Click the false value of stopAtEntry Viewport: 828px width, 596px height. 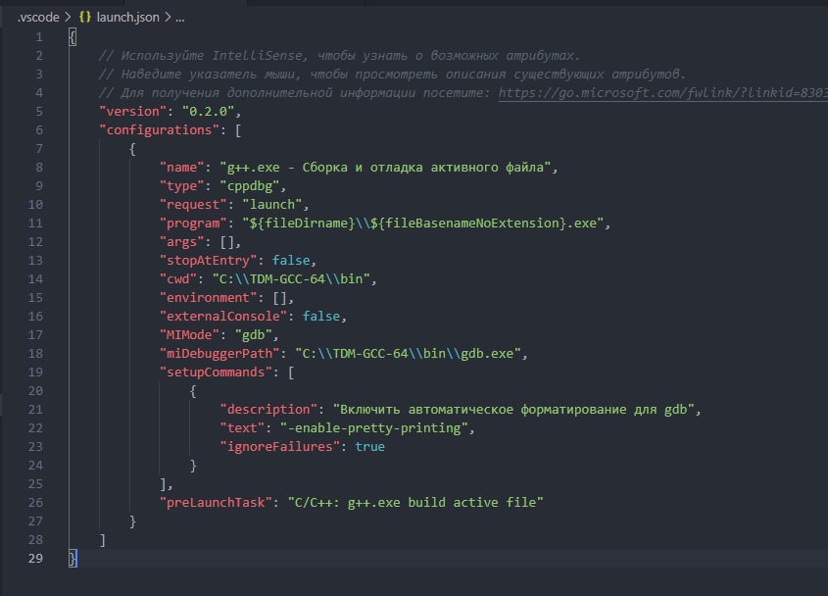(291, 261)
